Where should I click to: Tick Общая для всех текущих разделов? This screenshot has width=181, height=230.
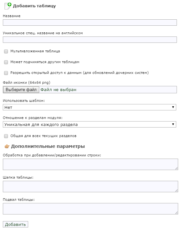(6, 136)
